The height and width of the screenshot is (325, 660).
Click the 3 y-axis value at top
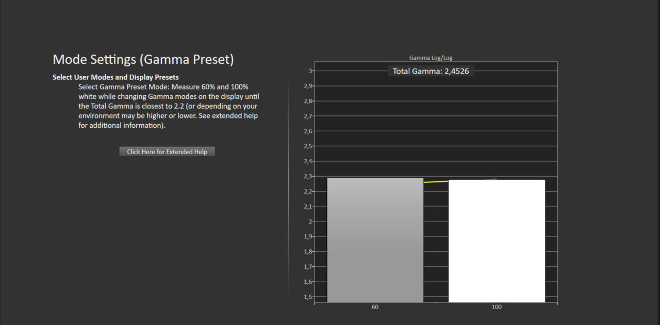310,71
